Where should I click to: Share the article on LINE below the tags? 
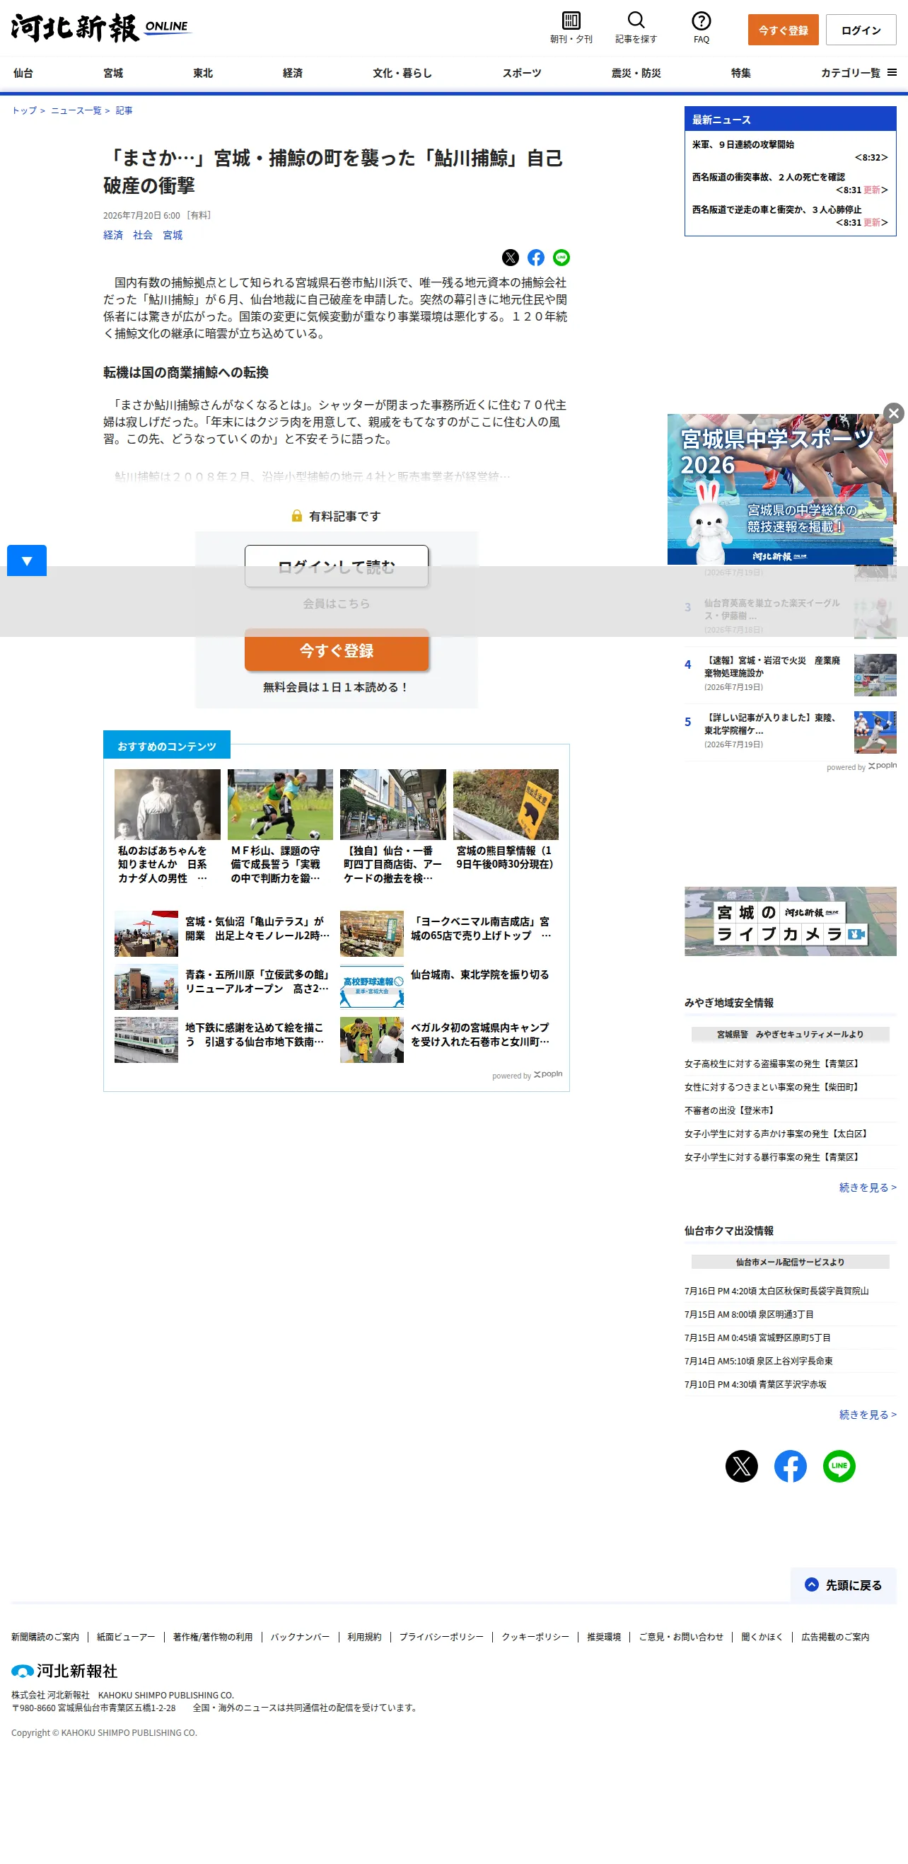561,258
